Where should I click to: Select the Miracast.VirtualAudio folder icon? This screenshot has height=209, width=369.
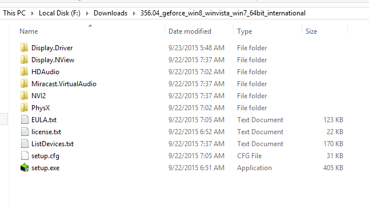tap(24, 83)
